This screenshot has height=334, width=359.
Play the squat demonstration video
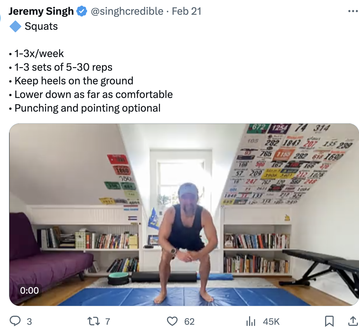(184, 214)
